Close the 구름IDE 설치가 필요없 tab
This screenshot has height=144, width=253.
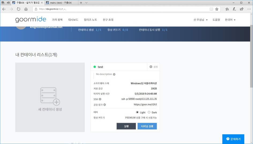pyautogui.click(x=42, y=3)
